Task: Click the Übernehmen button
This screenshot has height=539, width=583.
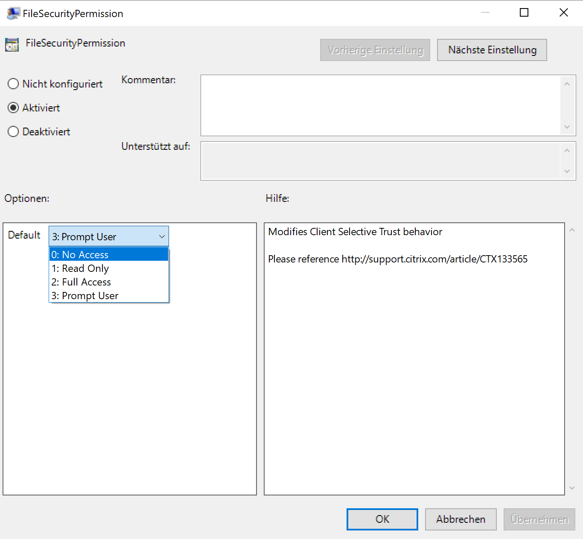Action: point(539,519)
